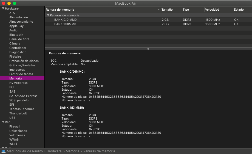Screen dimensions: 252x154
Task: Open ATA in the sidebar
Action: [x=12, y=13]
